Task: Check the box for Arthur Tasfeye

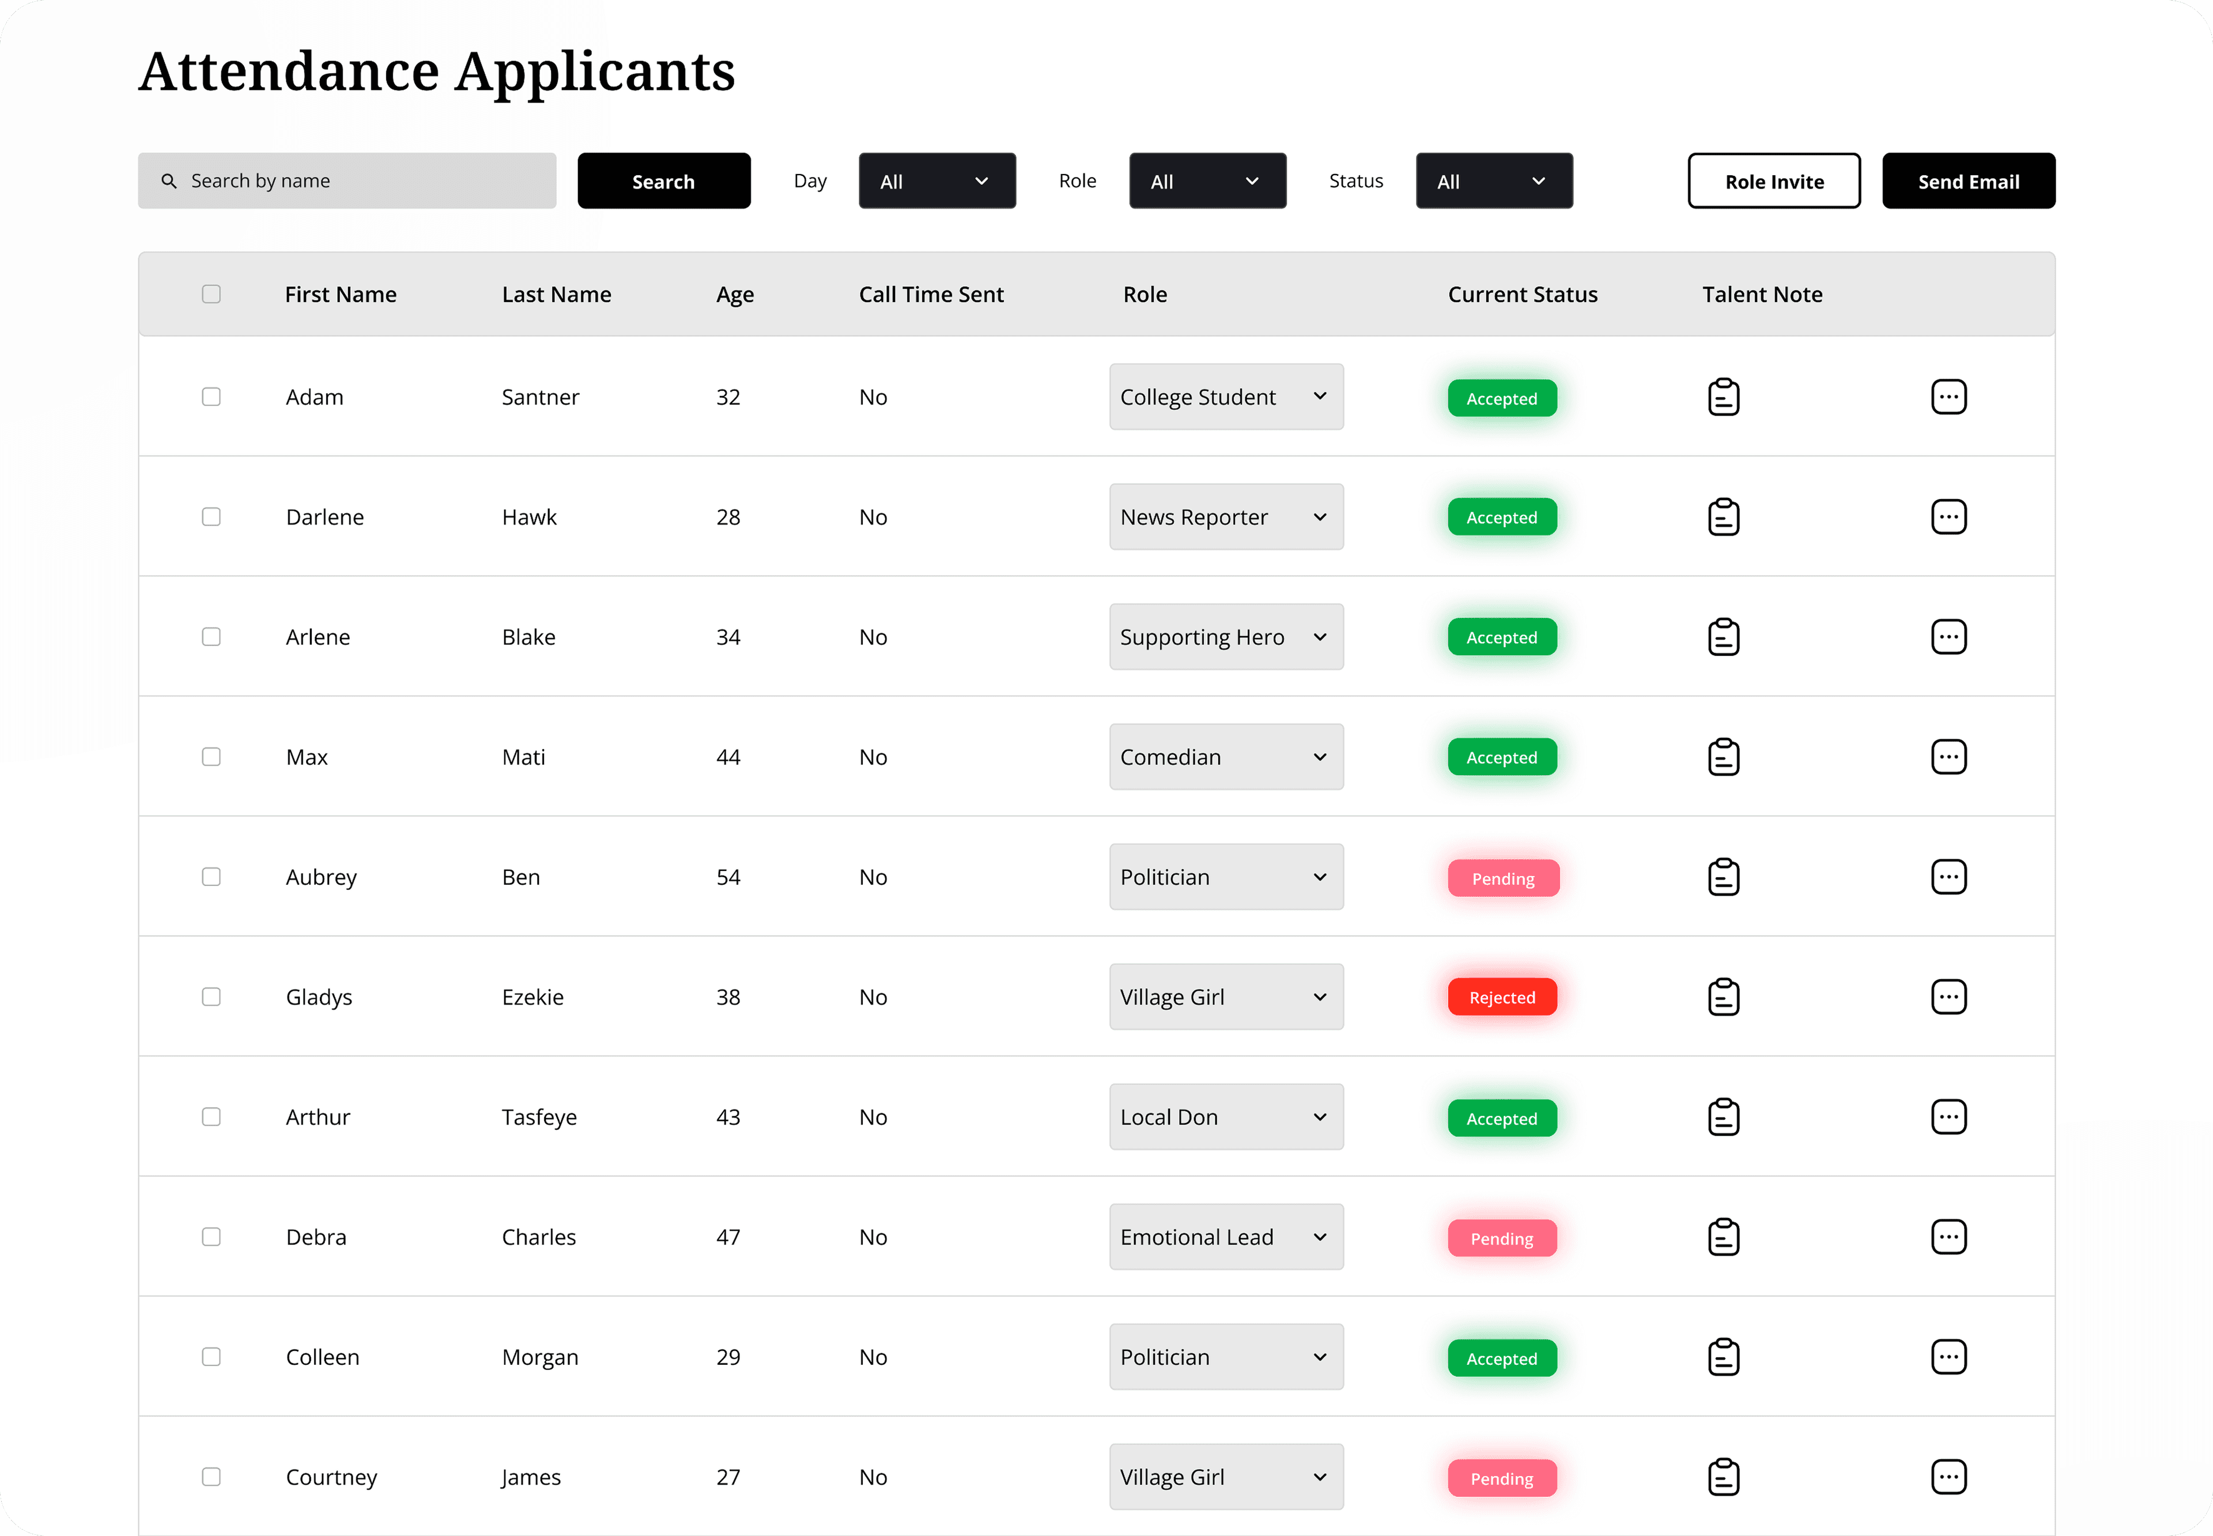Action: 211,1116
